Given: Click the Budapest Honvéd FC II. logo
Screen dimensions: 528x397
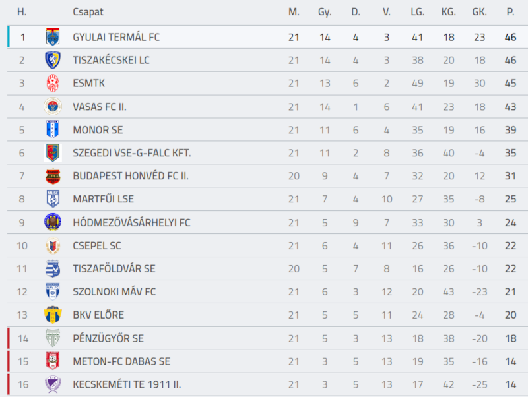Looking at the screenshot, I should pos(53,176).
